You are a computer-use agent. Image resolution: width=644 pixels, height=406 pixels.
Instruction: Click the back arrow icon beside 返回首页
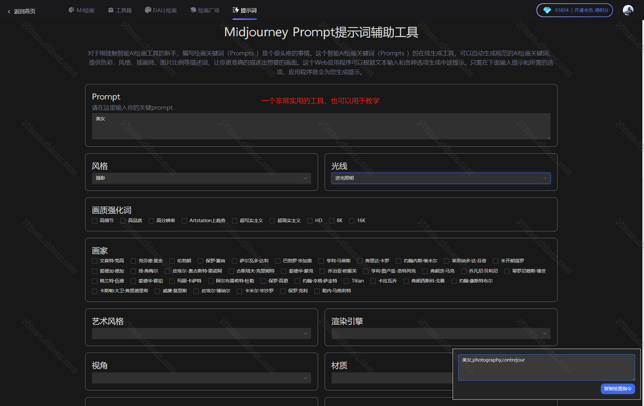pos(9,12)
